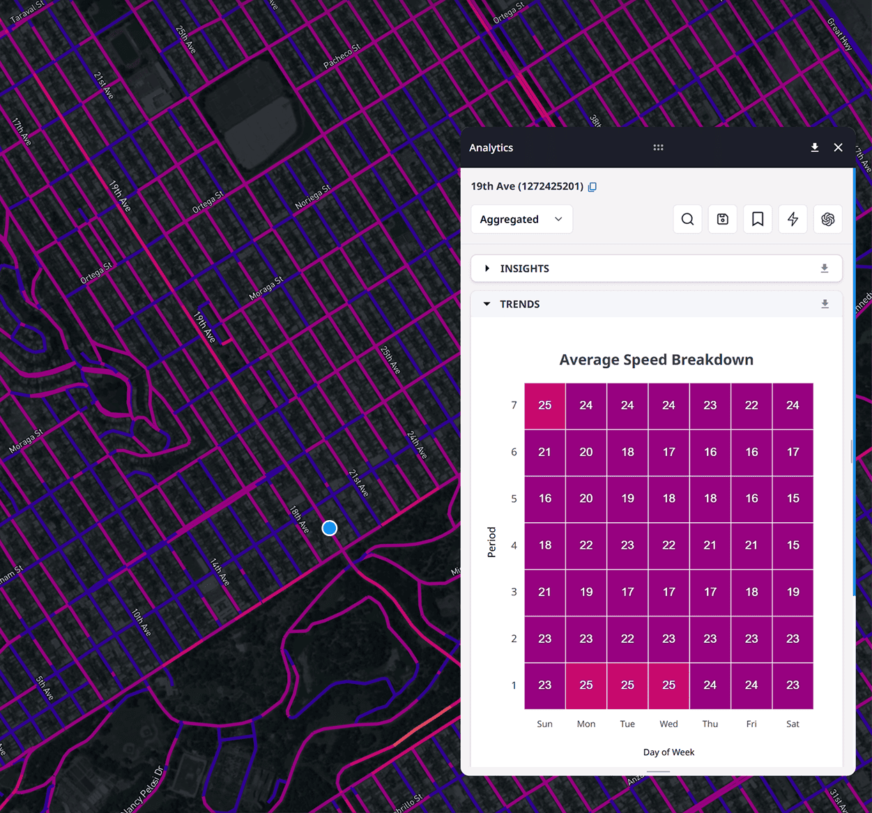This screenshot has width=872, height=813.
Task: Click the Friday period 7 heatmap cell
Action: (751, 406)
